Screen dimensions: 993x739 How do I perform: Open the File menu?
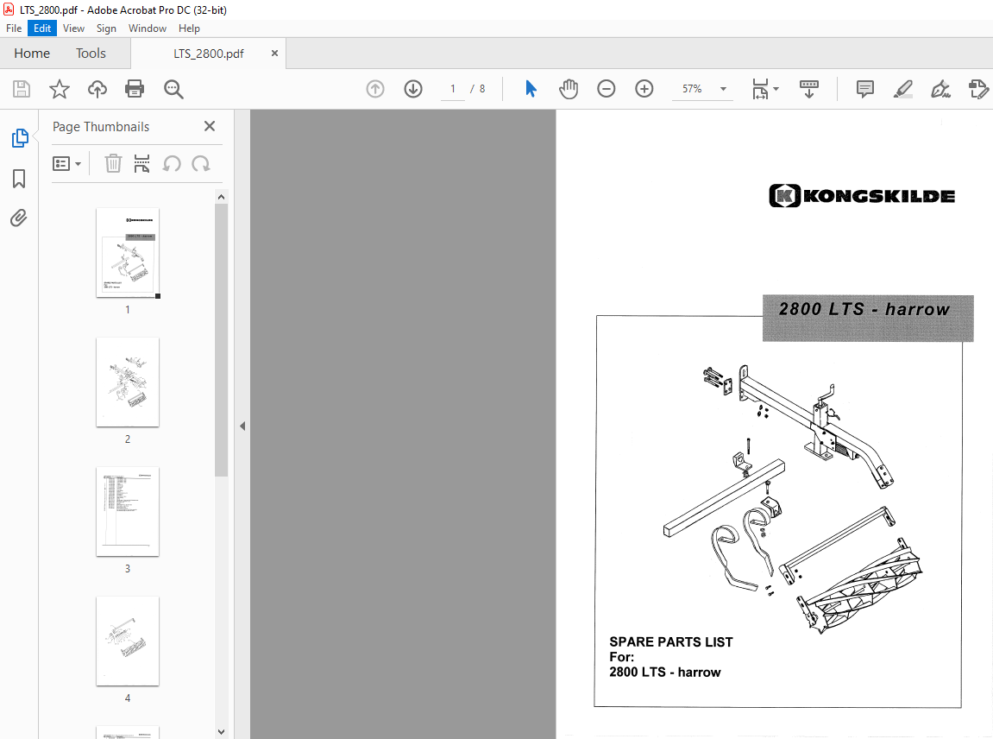point(14,28)
